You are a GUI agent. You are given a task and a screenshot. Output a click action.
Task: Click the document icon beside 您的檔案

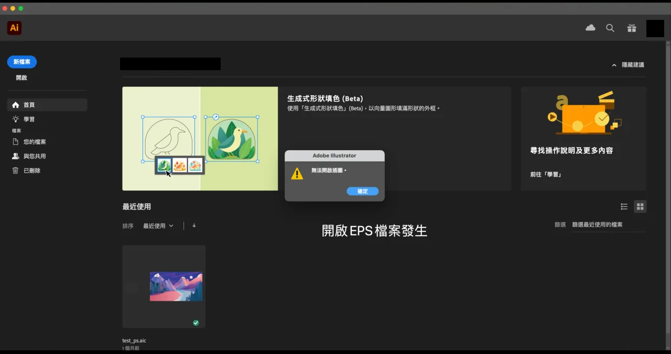[16, 142]
